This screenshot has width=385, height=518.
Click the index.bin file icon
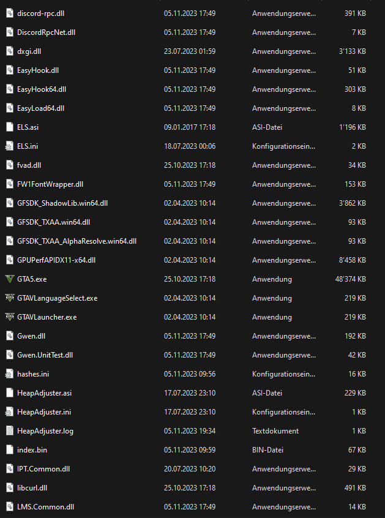(x=10, y=450)
